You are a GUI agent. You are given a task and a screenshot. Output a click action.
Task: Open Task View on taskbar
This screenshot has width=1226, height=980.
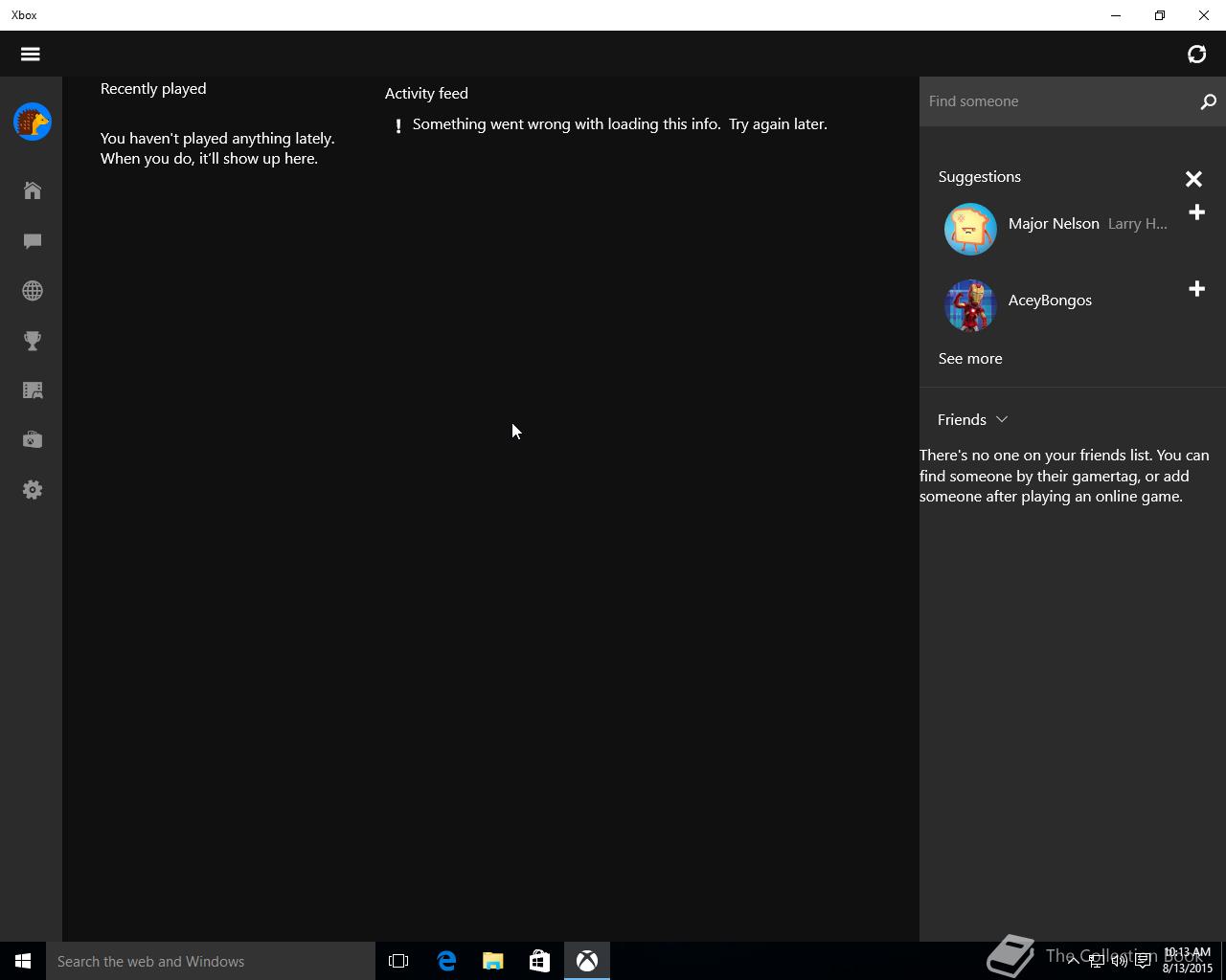pos(398,961)
